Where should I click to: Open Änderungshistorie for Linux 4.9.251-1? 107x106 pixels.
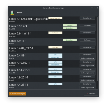pos(87,80)
